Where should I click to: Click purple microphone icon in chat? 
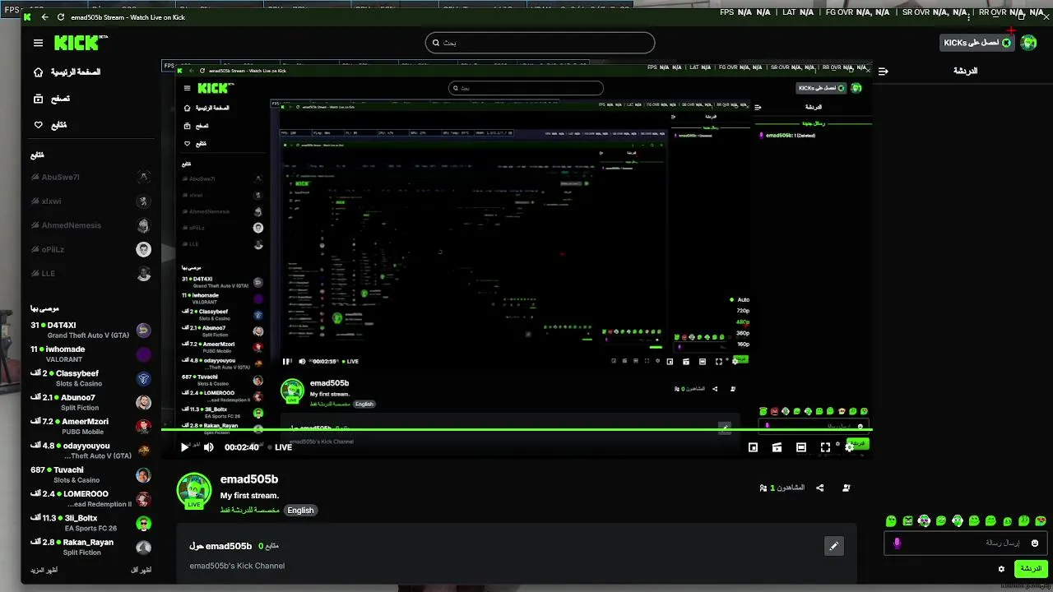coord(897,543)
